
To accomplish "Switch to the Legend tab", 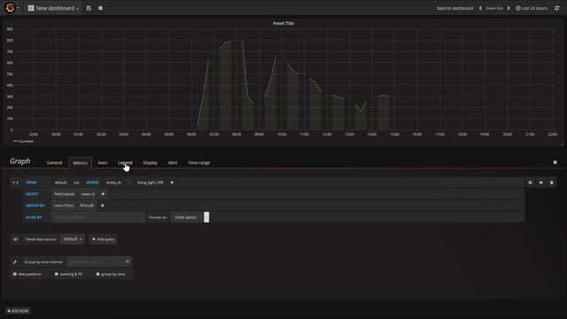I will (x=125, y=163).
